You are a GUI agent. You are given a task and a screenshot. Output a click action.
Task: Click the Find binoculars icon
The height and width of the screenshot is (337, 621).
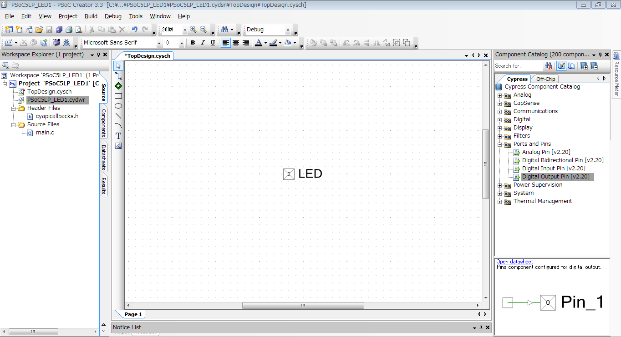[x=224, y=30]
